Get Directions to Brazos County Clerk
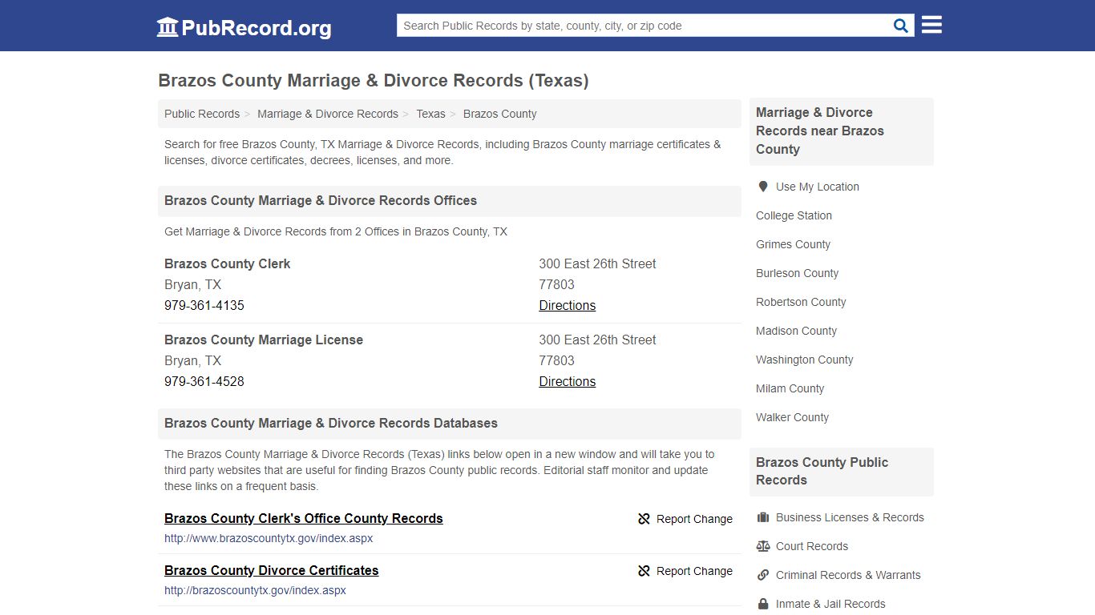Viewport: 1095px width, 615px height. tap(568, 305)
